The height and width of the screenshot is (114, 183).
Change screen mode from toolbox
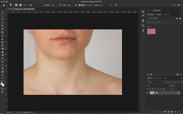point(2,92)
